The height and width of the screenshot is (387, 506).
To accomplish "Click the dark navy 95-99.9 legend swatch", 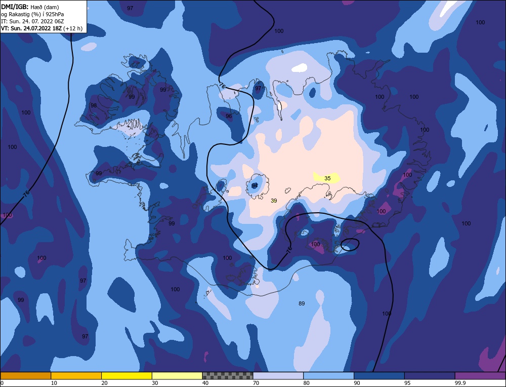I will (430, 375).
